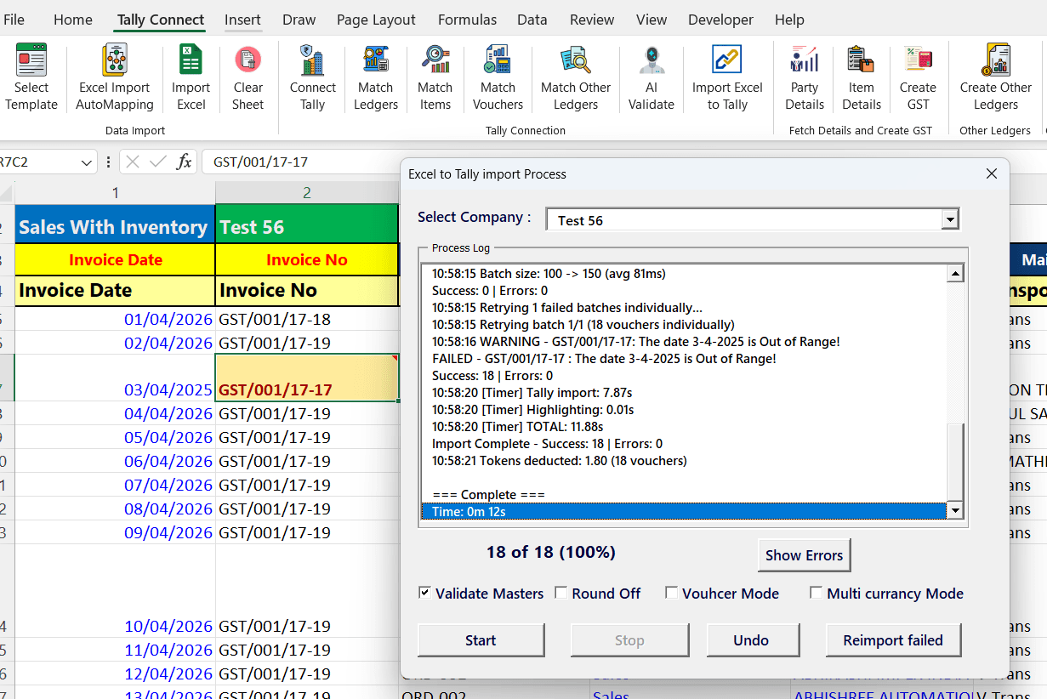The height and width of the screenshot is (699, 1047).
Task: Open Create Other Ledgers
Action: coord(995,77)
